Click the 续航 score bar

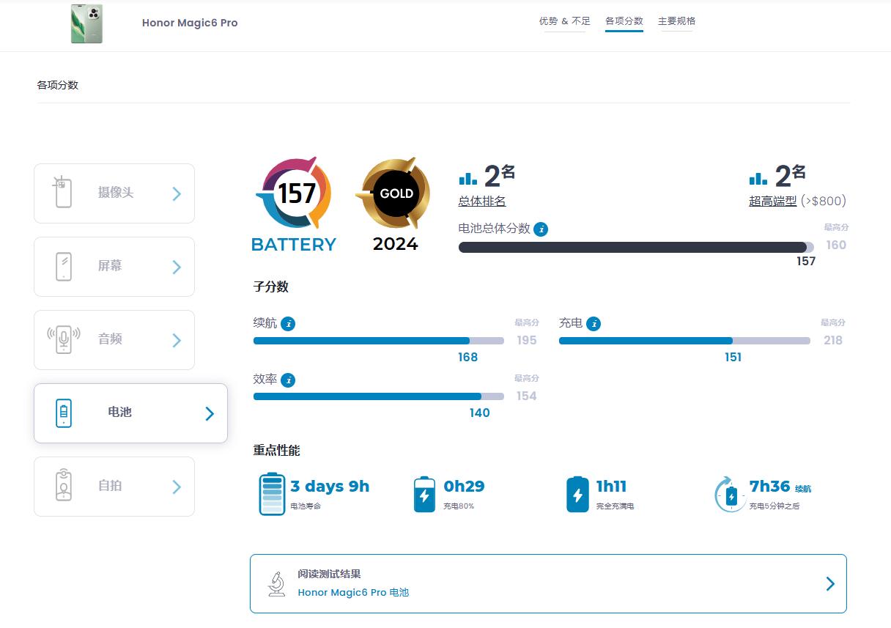(x=379, y=341)
